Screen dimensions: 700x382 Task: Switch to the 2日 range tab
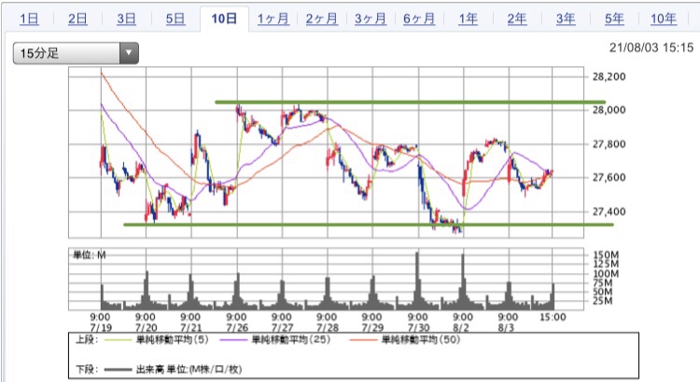pos(77,19)
